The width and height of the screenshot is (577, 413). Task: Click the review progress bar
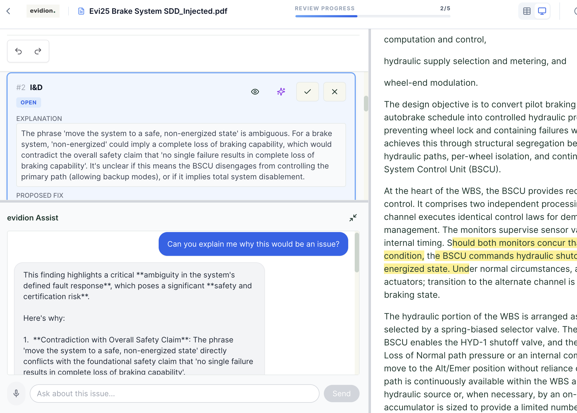(x=373, y=16)
